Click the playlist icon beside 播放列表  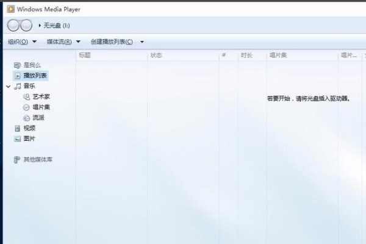tap(18, 76)
